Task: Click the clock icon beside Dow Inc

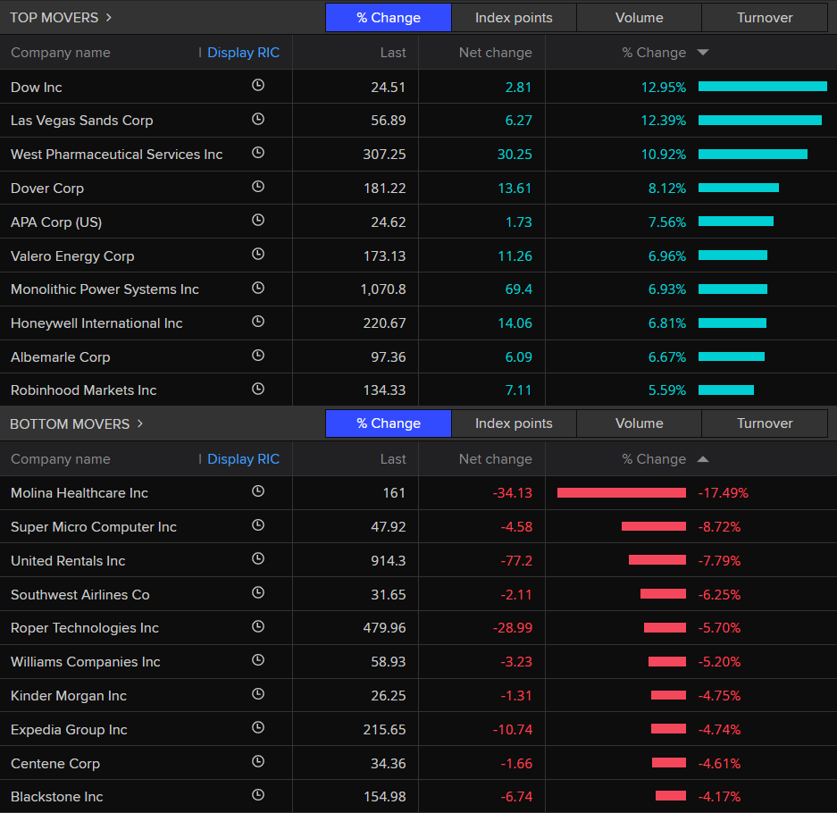Action: 258,86
